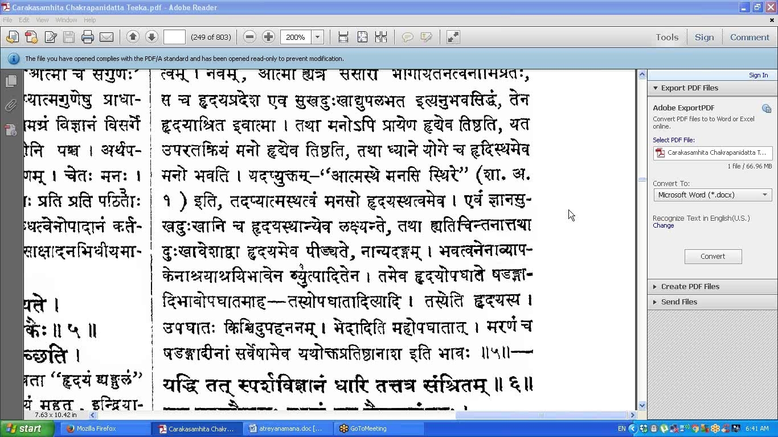Open the page thumbnails sidebar icon

[11, 81]
